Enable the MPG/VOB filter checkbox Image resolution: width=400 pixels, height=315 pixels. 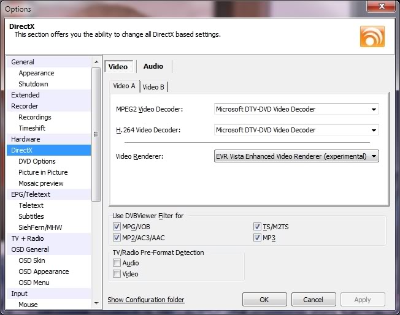coord(117,226)
